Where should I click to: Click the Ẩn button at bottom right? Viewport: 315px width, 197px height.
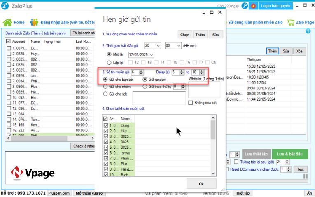coord(310,193)
